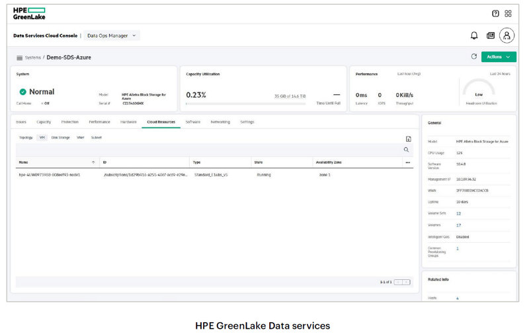Switch to the Networking tab
529x334 pixels.
point(220,122)
